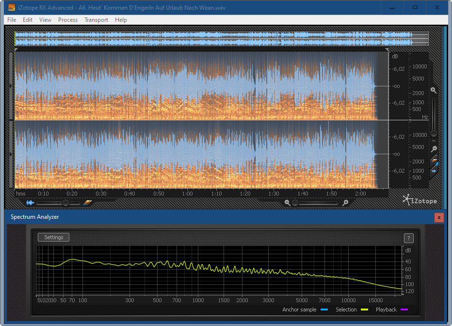This screenshot has height=326, width=452.
Task: Click the right selection marker triangle above spectrogram
Action: coord(387,50)
